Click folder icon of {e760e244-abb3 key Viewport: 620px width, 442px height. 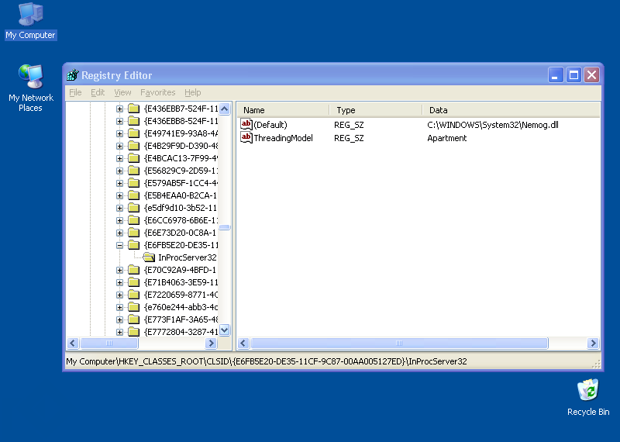pyautogui.click(x=134, y=307)
